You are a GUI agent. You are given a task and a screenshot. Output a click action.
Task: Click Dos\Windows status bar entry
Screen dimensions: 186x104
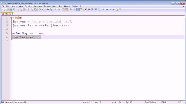(151, 102)
